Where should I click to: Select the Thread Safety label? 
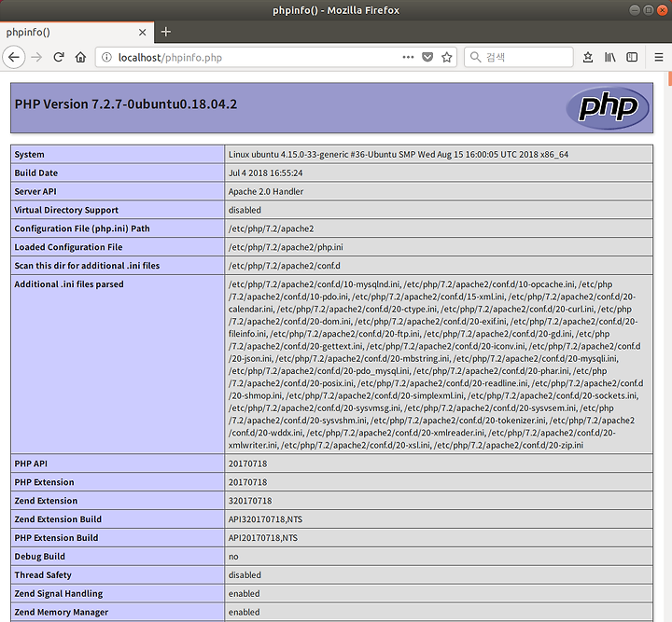point(43,575)
